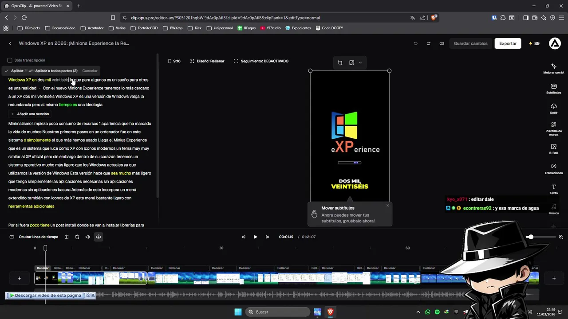Viewport: 568px width, 319px height.
Task: Click the crop icon above preview
Action: tap(340, 62)
